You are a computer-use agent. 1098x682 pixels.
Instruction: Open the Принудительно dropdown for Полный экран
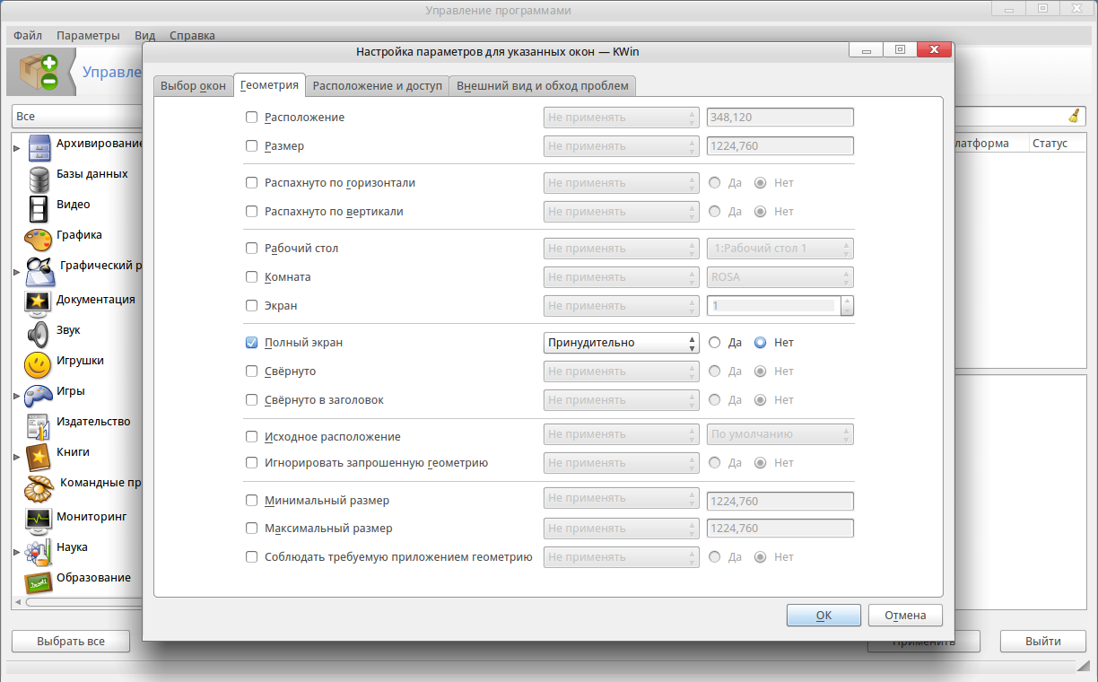(621, 343)
